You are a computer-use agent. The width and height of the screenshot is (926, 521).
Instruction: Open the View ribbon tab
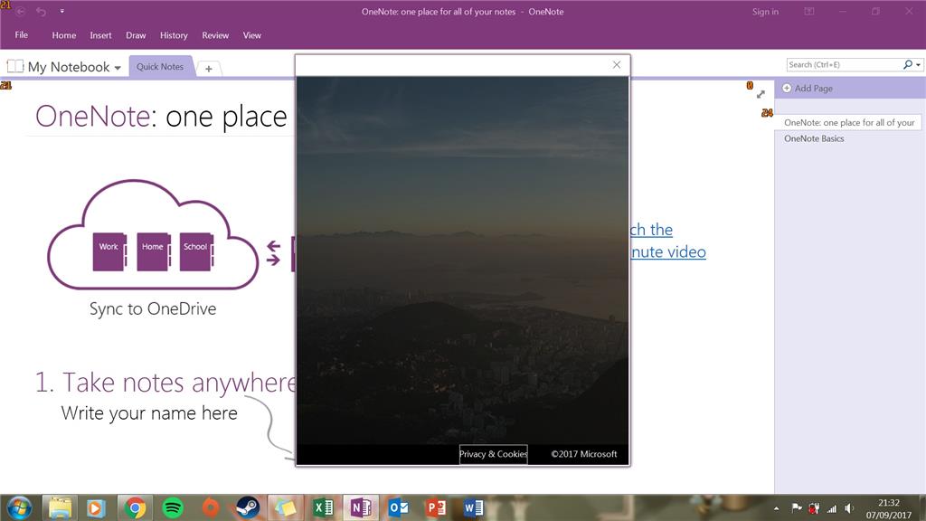click(x=252, y=35)
